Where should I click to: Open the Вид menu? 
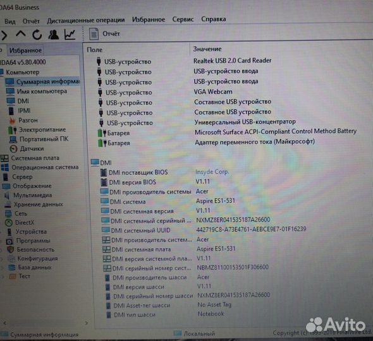(10, 21)
